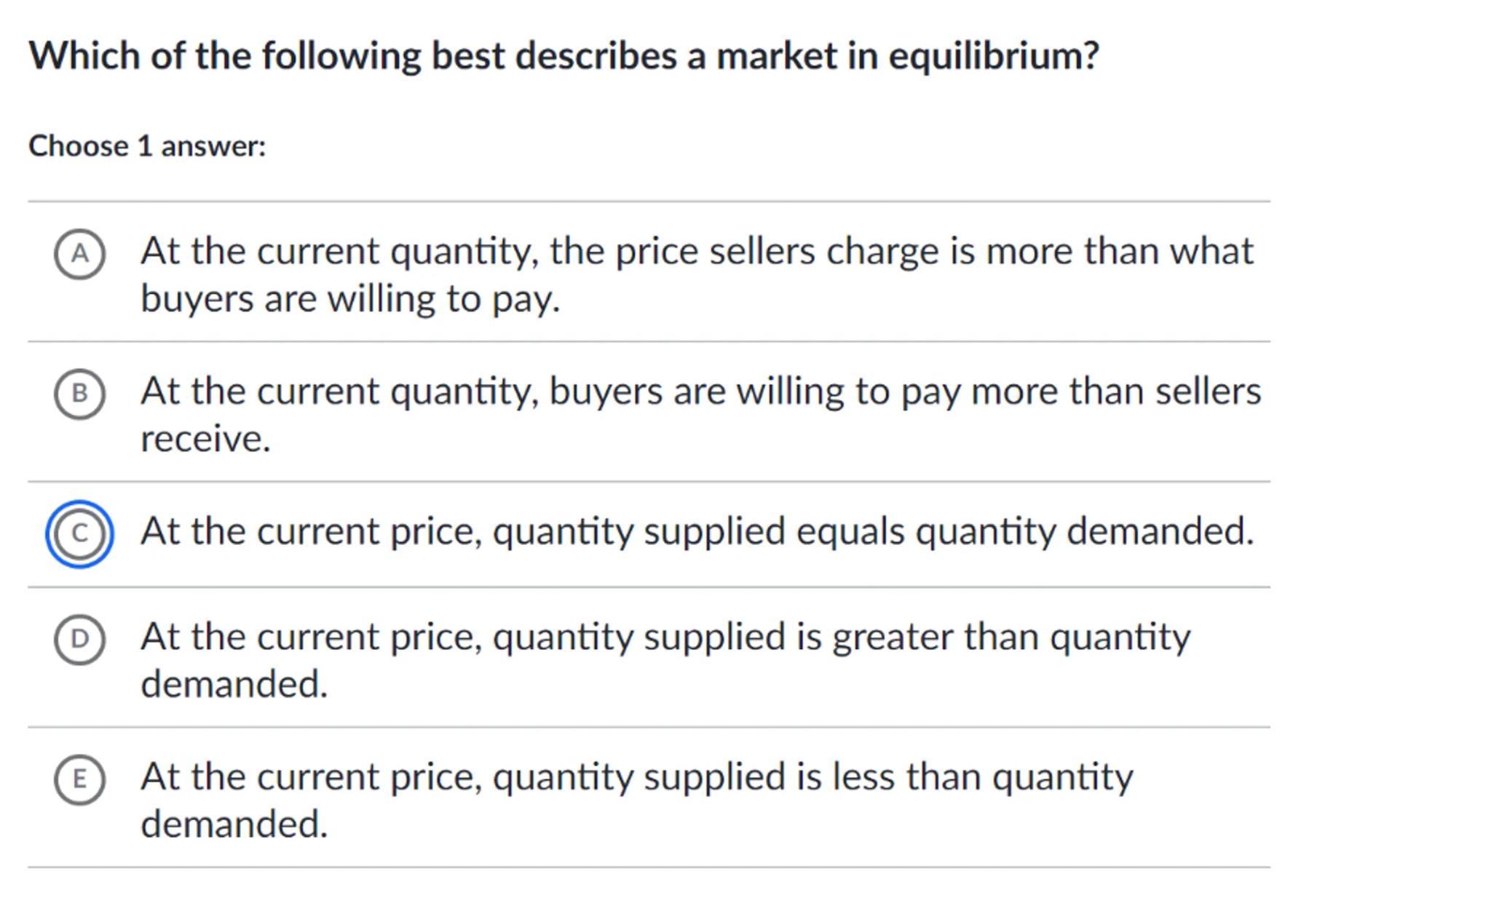Select radio button A
The width and height of the screenshot is (1491, 898).
[x=79, y=254]
